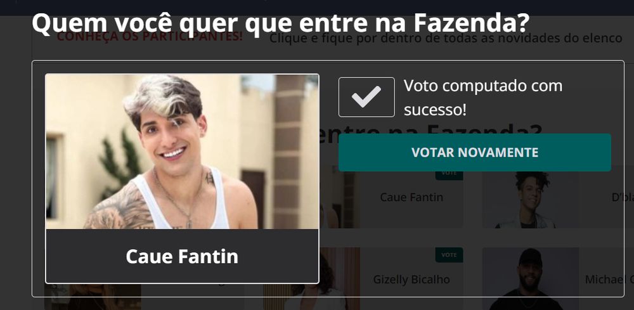
Task: Click the VOTAR NOVAMENTE button
Action: coord(475,152)
